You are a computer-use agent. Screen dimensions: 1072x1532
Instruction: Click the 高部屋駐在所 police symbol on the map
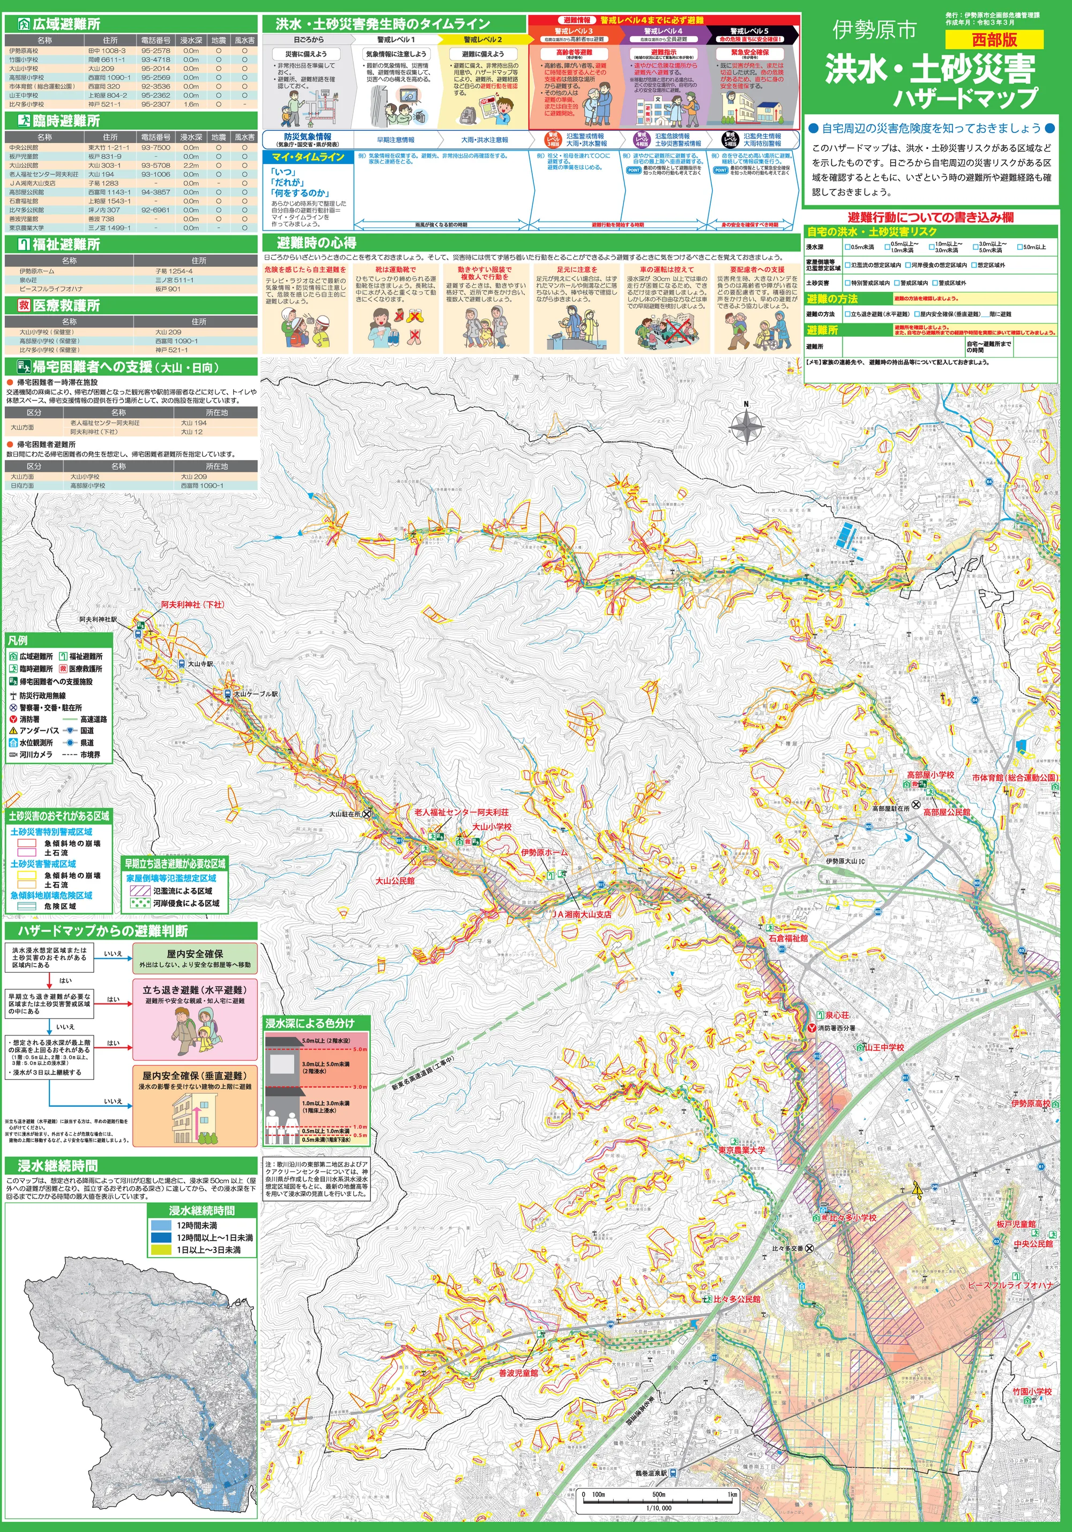pos(916,805)
